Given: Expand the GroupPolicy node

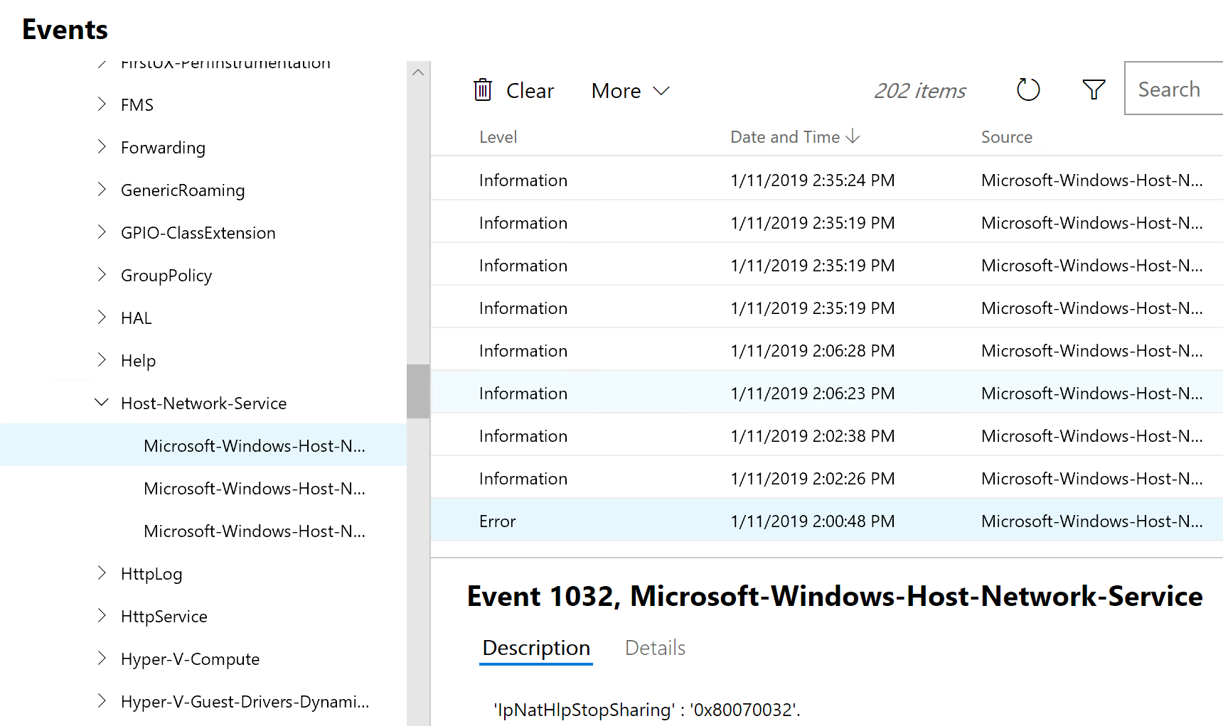Looking at the screenshot, I should 102,275.
